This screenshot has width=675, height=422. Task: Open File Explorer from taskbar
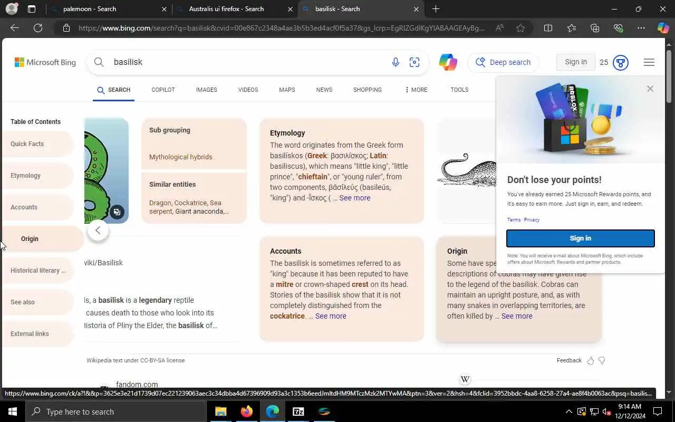pyautogui.click(x=220, y=411)
